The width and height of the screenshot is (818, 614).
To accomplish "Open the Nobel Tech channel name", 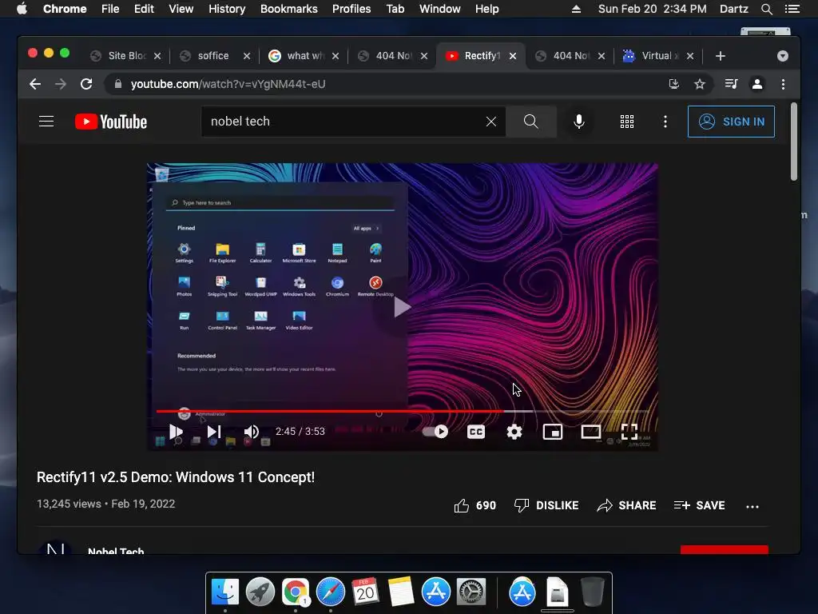I will [116, 550].
